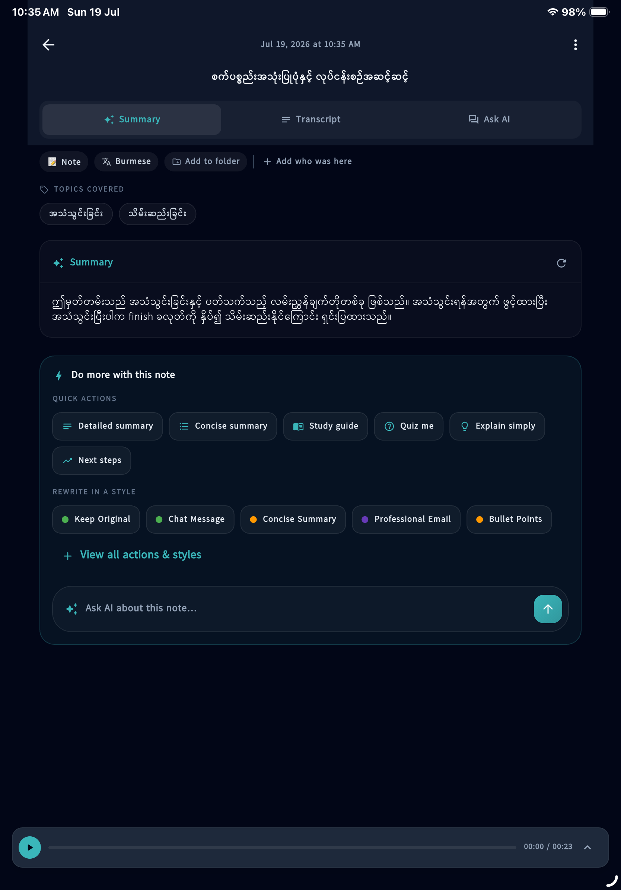Open the Ask AI tab
621x890 pixels.
[489, 119]
